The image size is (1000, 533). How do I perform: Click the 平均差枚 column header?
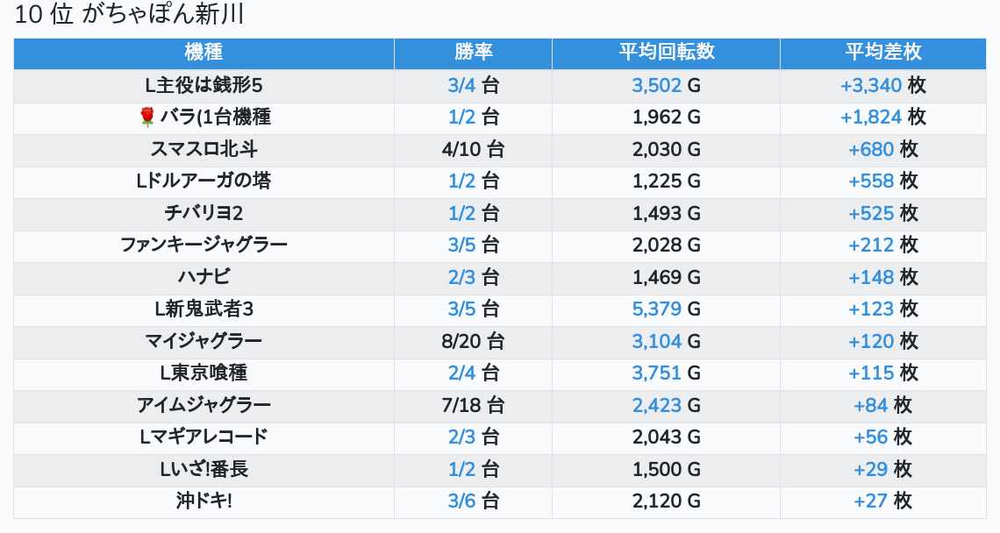coord(882,53)
